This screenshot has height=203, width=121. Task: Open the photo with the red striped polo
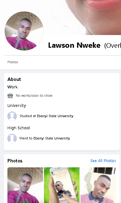pyautogui.click(x=98, y=185)
